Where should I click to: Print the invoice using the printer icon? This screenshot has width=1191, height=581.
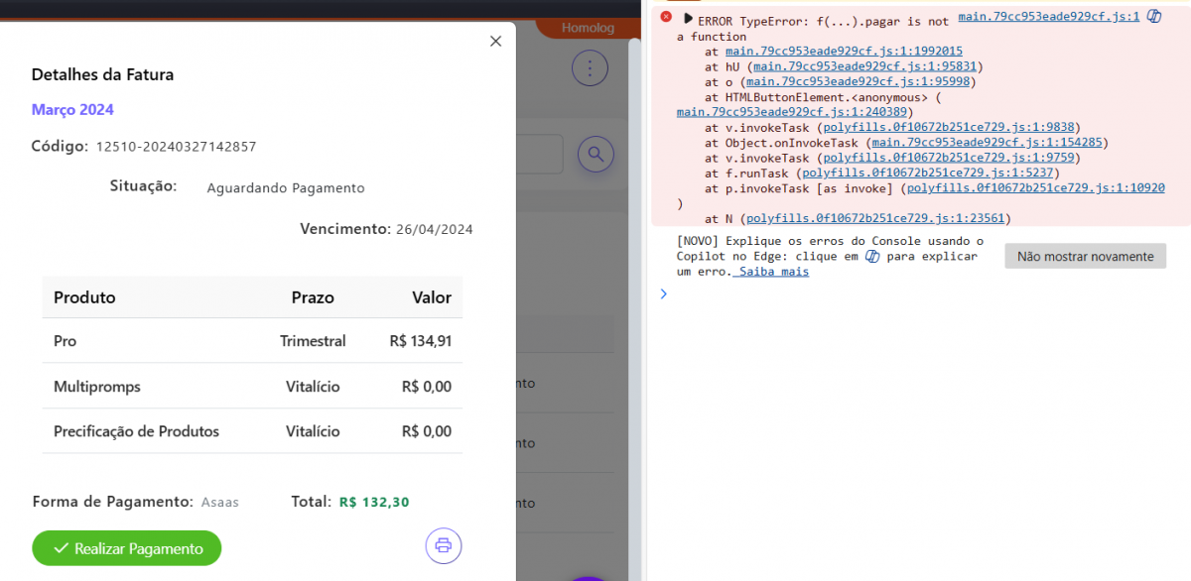[444, 545]
